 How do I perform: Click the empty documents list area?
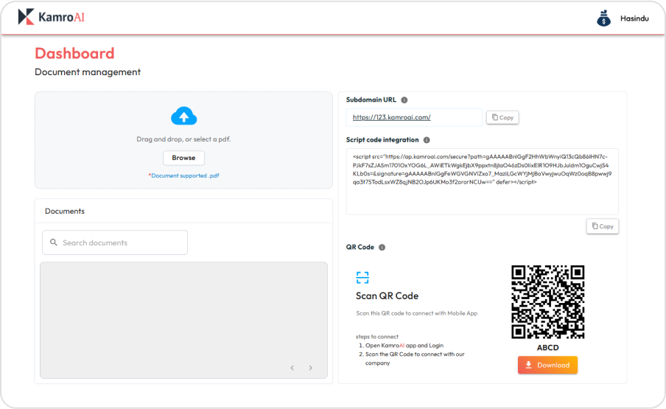(x=183, y=320)
